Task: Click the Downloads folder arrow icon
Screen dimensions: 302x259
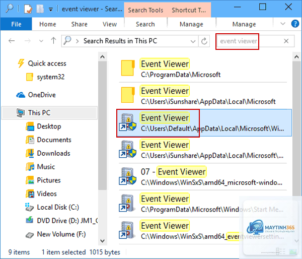Action: [x=30, y=153]
